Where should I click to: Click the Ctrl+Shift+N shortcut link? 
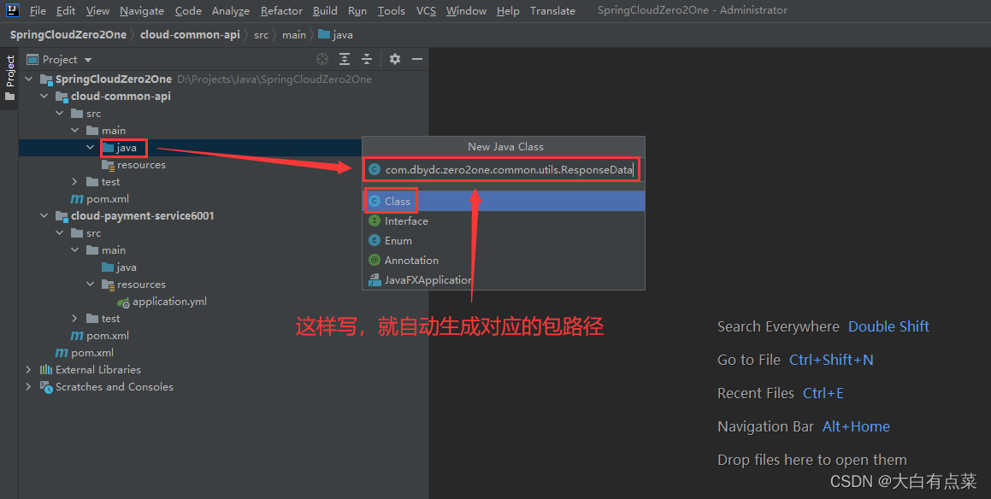point(831,360)
